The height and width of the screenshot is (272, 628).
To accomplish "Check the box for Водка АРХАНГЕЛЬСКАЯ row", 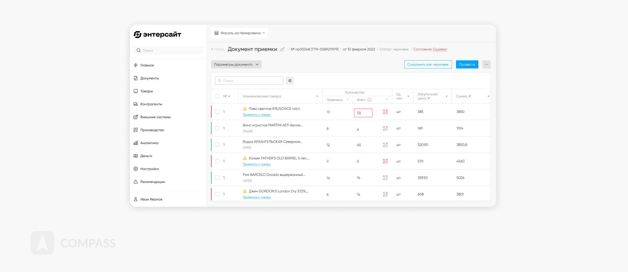I will click(217, 145).
